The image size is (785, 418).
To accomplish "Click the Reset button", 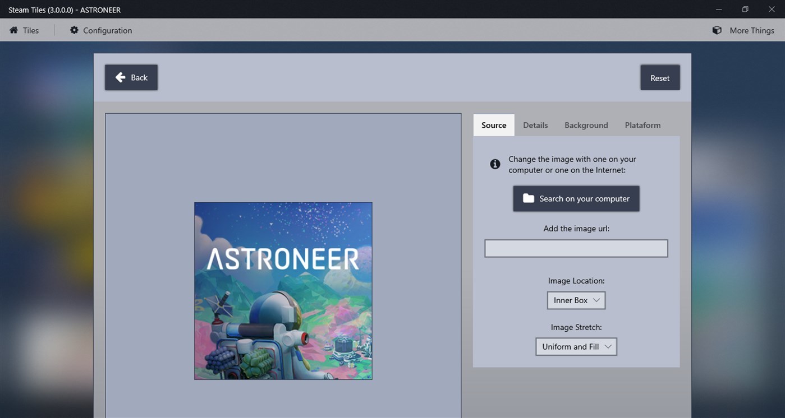I will [x=660, y=77].
